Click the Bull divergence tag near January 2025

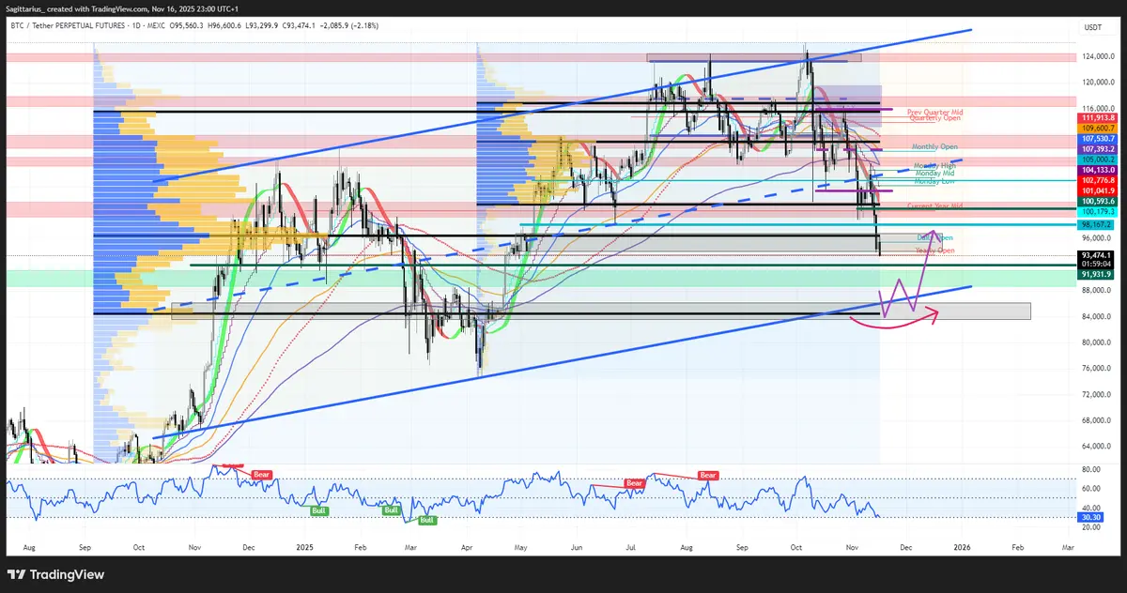(318, 509)
